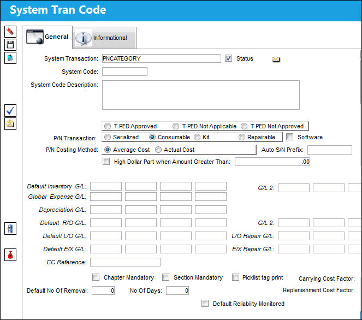Click the teal bell notification icon
Screen dimensions: 362x320
click(10, 58)
